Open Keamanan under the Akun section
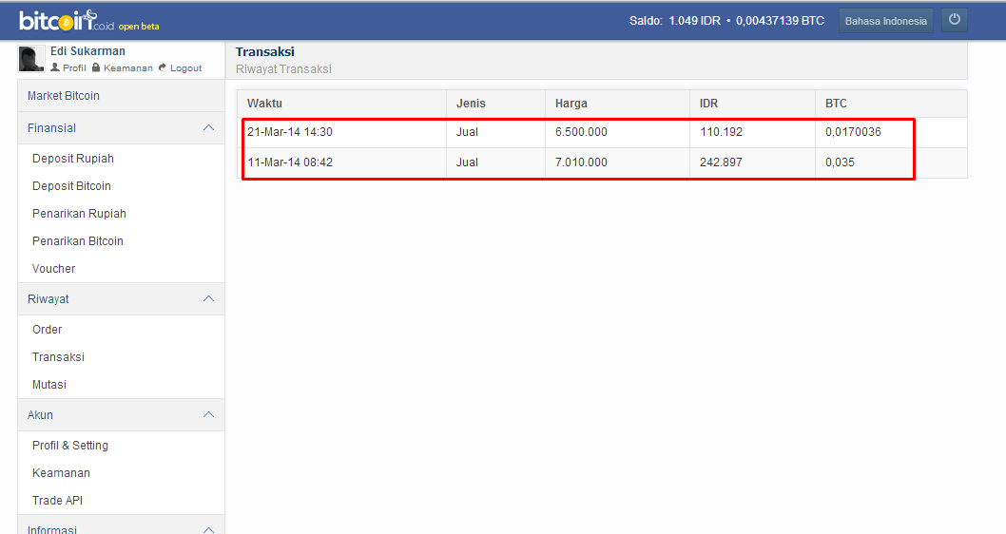The width and height of the screenshot is (1006, 534). [61, 473]
